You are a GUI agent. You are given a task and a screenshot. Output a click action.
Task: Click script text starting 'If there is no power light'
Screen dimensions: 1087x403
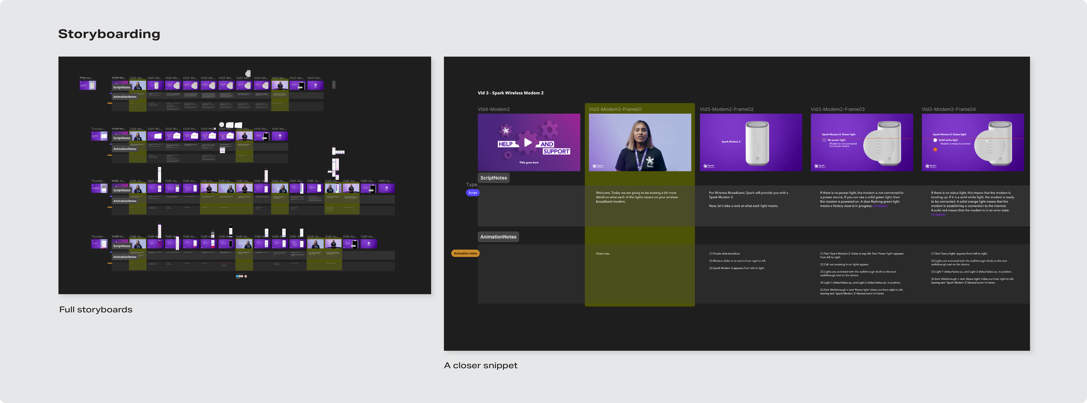(862, 199)
